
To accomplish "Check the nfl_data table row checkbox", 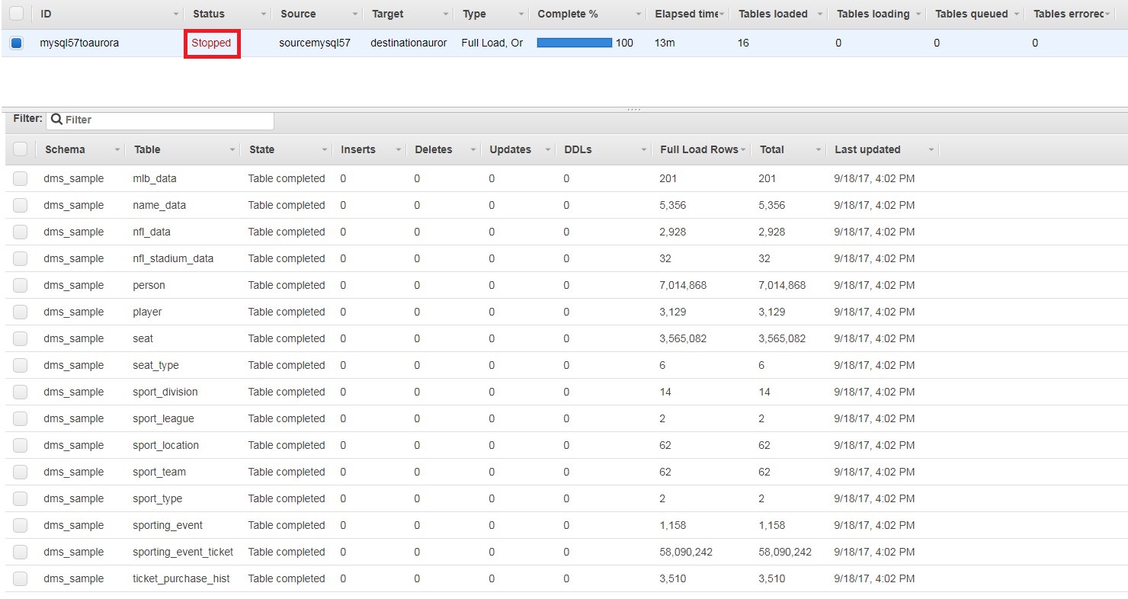I will click(21, 232).
